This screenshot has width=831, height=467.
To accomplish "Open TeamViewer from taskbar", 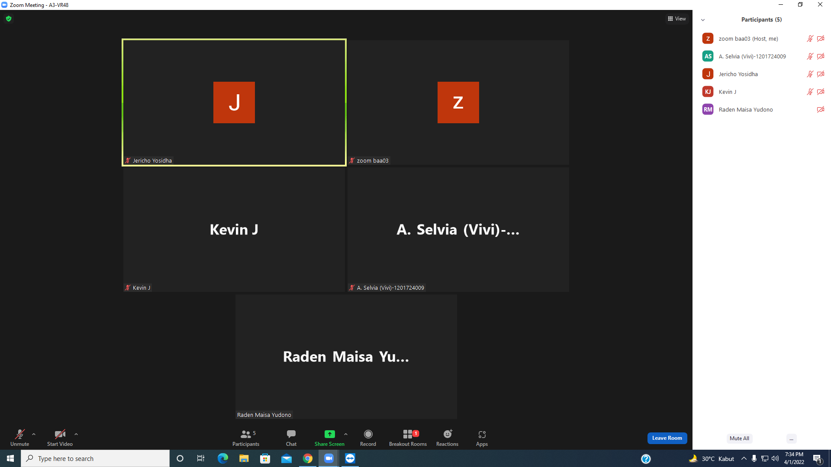I will click(350, 458).
